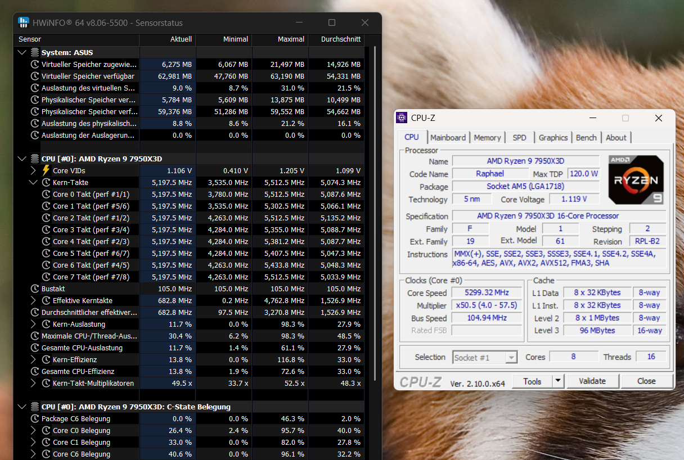Viewport: 684px width, 460px height.
Task: Select the Core 6 Takt (perf #4/5) row
Action: (x=189, y=265)
